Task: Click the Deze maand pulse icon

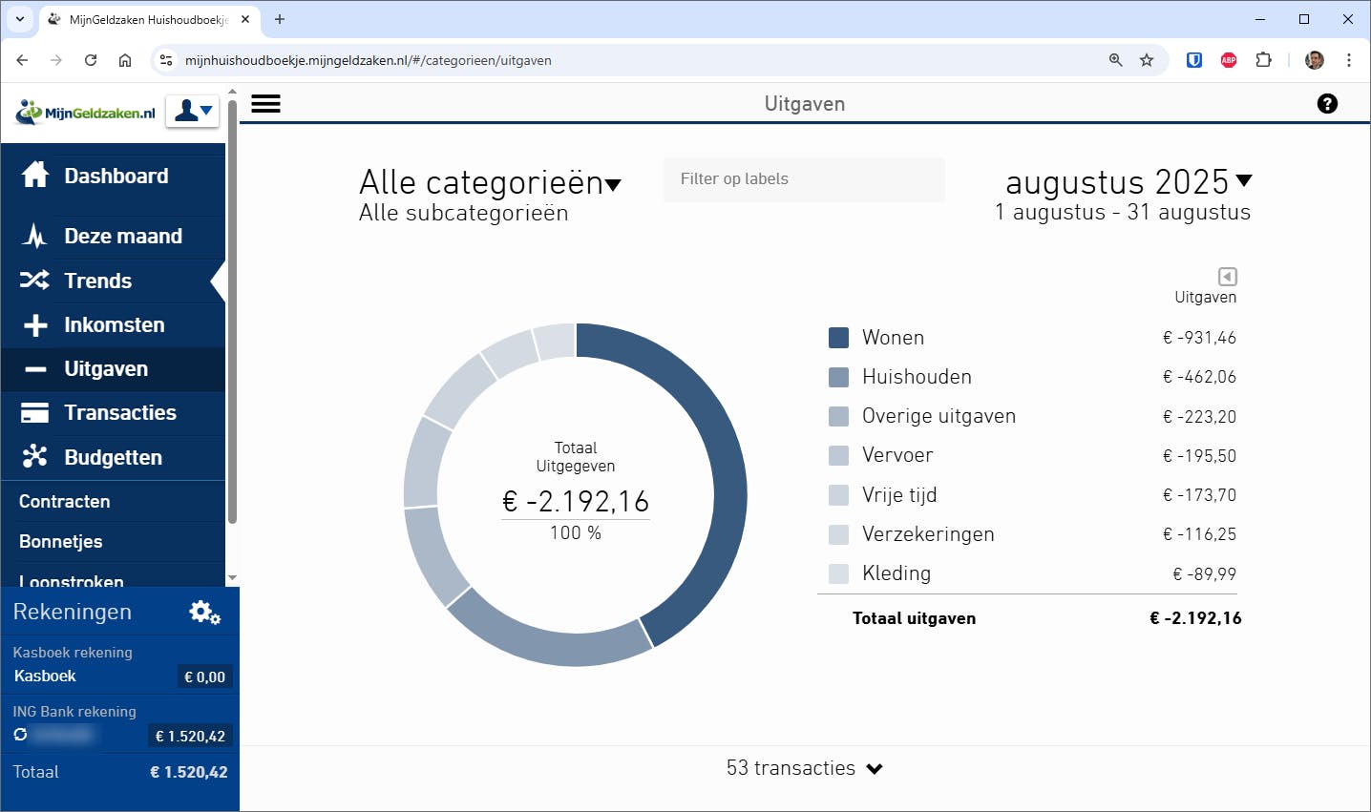Action: pos(34,236)
